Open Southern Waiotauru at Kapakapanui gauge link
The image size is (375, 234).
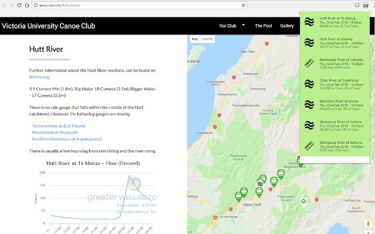66,139
